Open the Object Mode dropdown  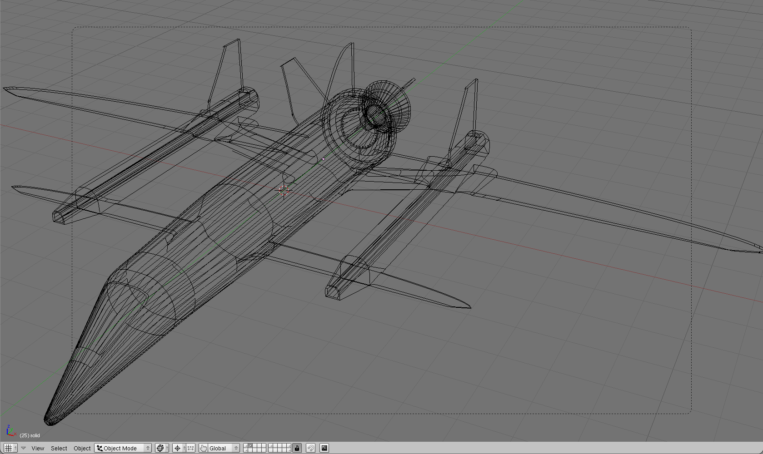pyautogui.click(x=123, y=448)
